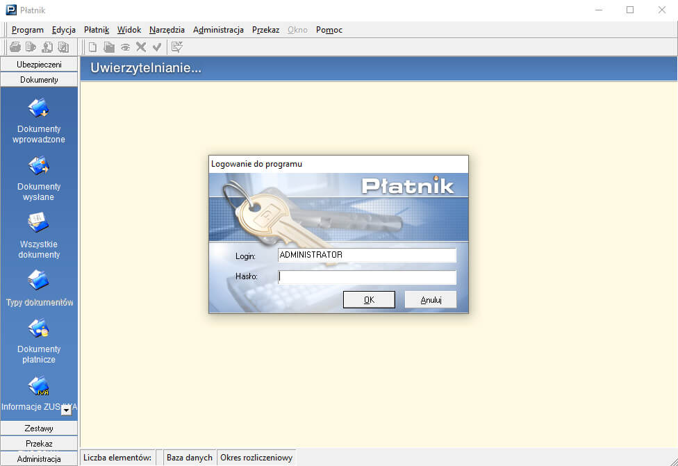Switch to the Administracja sidebar section
This screenshot has height=466, width=678.
tap(39, 458)
